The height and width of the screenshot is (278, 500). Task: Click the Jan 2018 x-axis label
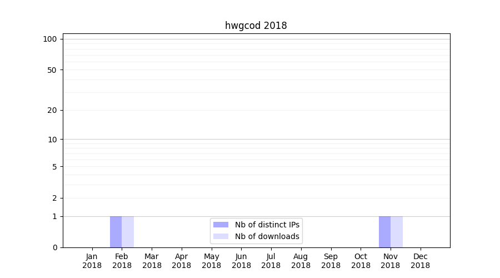[x=92, y=261]
